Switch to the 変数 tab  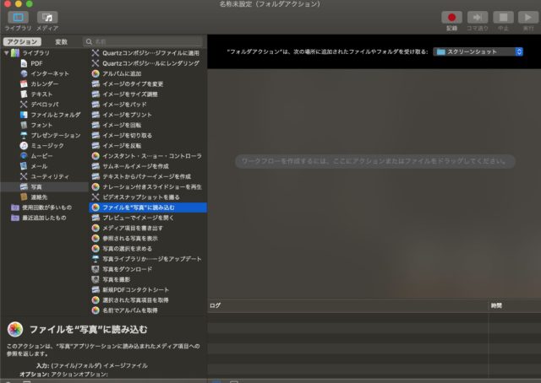(61, 41)
